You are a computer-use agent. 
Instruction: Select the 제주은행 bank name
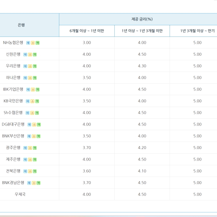(x=13, y=159)
